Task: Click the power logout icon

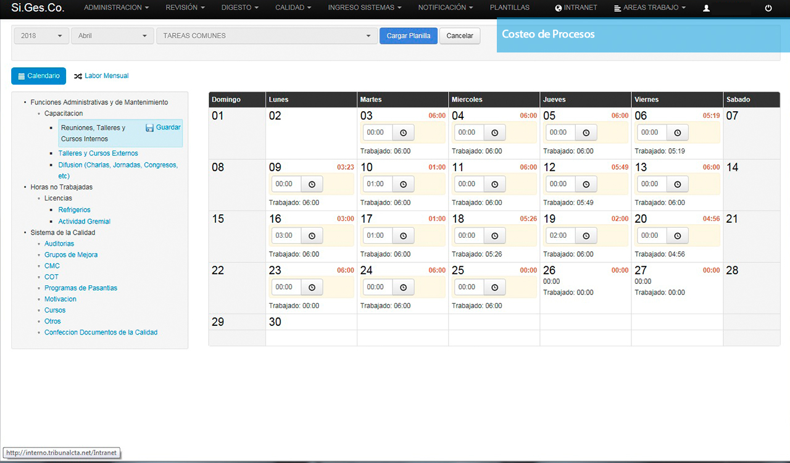Action: [768, 8]
